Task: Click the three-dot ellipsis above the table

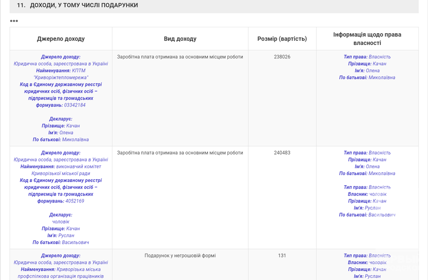Action: click(14, 21)
